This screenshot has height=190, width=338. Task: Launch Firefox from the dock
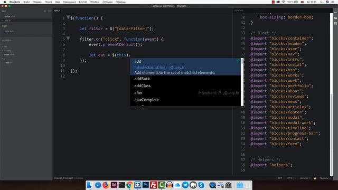pyautogui.click(x=106, y=185)
